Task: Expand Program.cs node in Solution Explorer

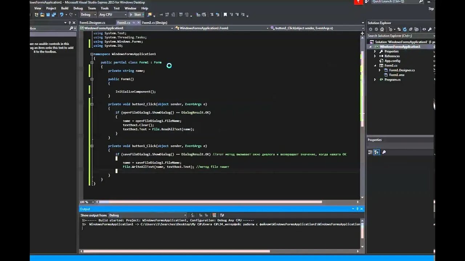Action: click(375, 80)
